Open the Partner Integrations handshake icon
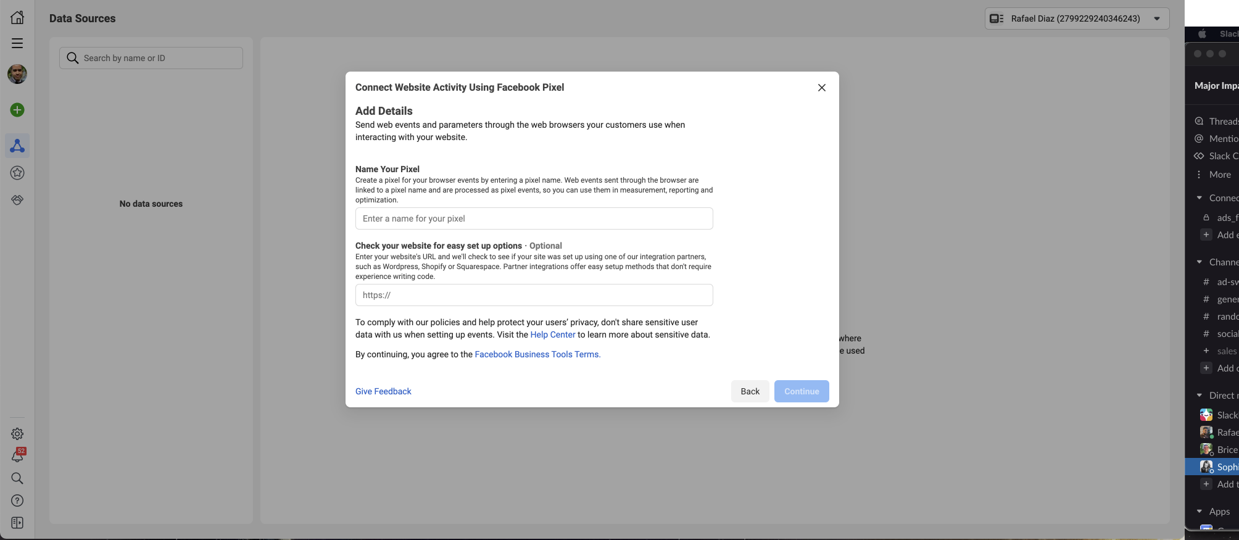The height and width of the screenshot is (540, 1239). coord(17,200)
